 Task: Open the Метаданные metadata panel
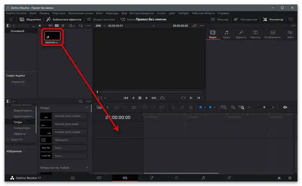(x=245, y=19)
